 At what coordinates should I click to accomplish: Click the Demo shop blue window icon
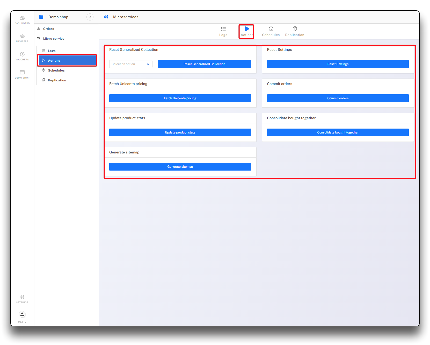[41, 17]
